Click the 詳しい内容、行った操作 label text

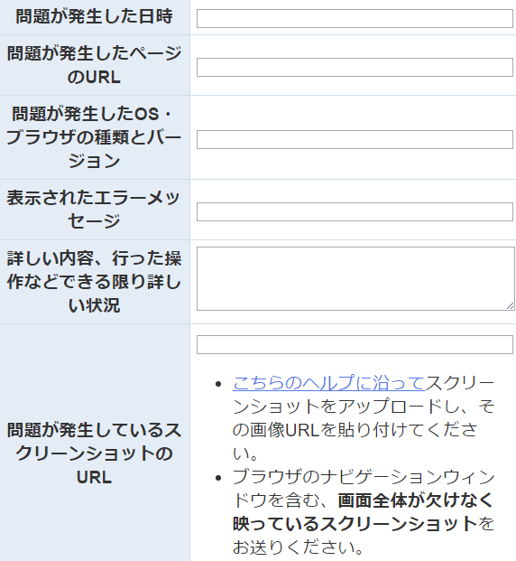(95, 282)
